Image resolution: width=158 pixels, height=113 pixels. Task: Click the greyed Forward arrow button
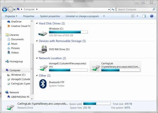(11, 10)
